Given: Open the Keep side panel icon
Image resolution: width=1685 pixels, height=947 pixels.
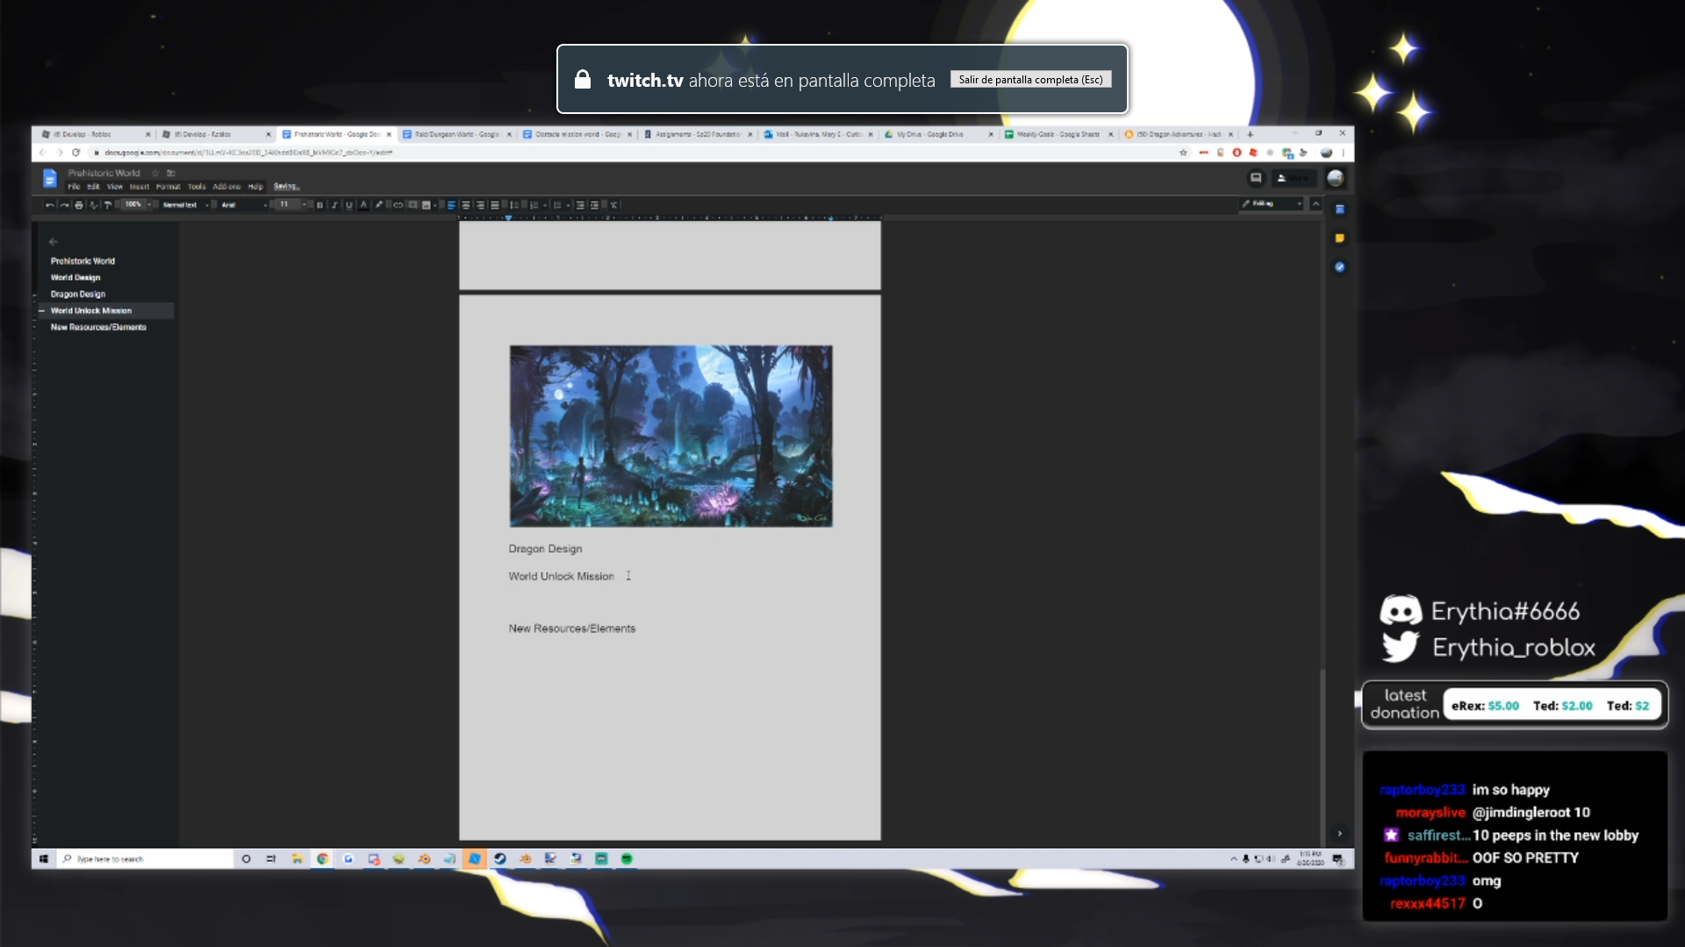Looking at the screenshot, I should point(1339,239).
